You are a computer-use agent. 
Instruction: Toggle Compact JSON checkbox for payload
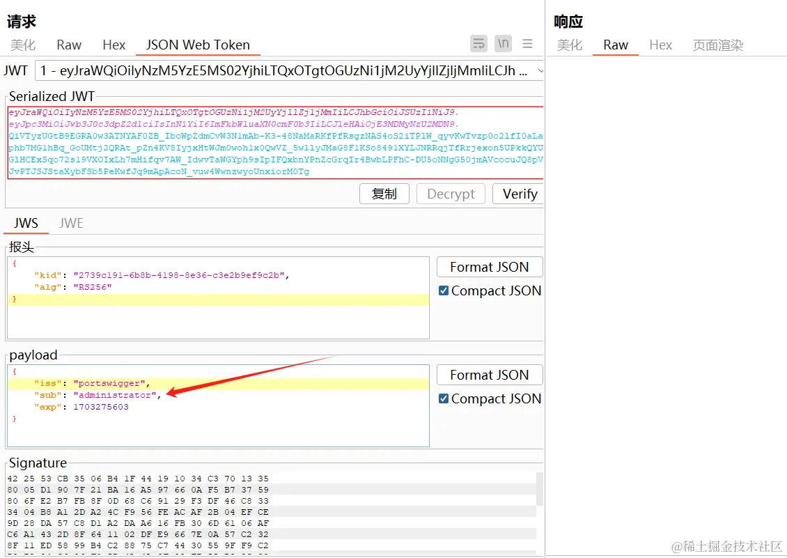point(444,398)
